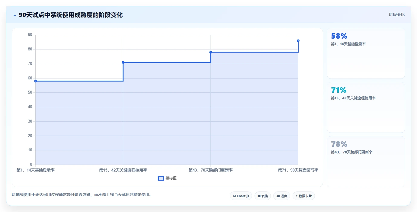Select the data point at value 78

click(211, 52)
